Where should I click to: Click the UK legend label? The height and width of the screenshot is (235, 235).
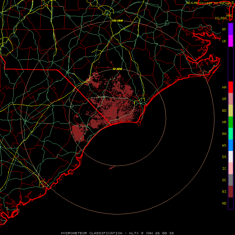(224, 41)
